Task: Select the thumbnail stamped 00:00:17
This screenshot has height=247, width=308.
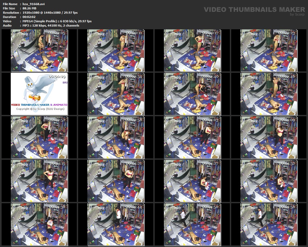Action: coord(192,50)
